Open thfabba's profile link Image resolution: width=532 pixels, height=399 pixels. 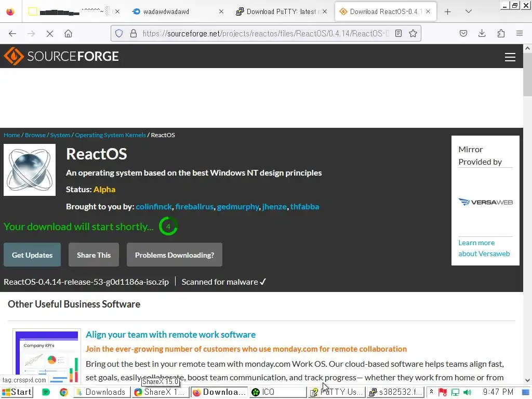tap(304, 207)
